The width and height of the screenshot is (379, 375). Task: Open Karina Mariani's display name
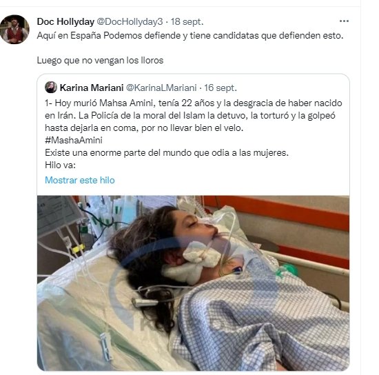pyautogui.click(x=92, y=88)
